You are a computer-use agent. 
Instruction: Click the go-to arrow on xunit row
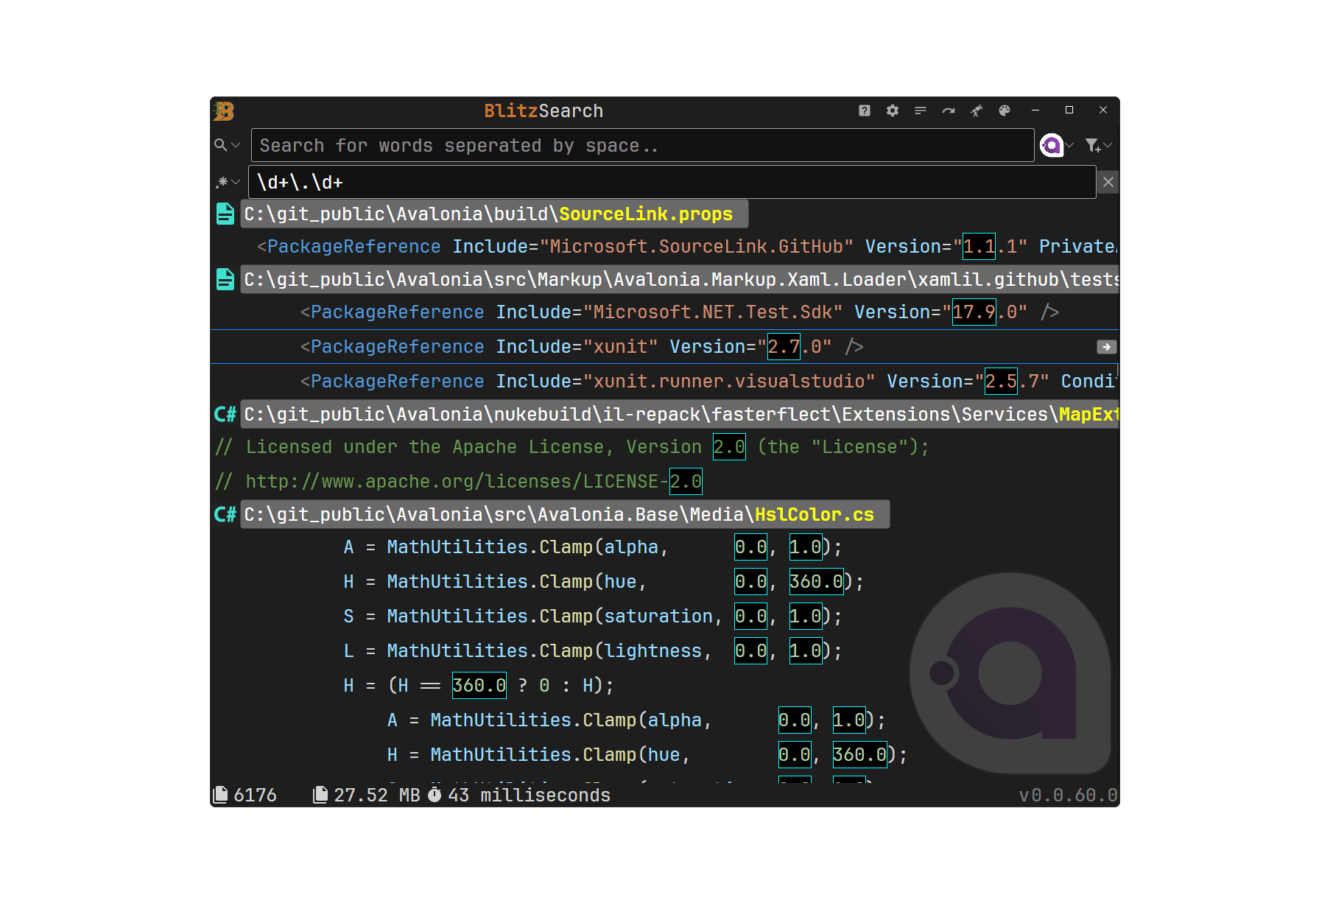(1106, 347)
